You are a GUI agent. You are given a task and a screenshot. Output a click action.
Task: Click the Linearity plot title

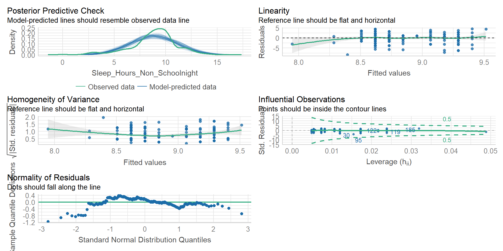coord(274,11)
